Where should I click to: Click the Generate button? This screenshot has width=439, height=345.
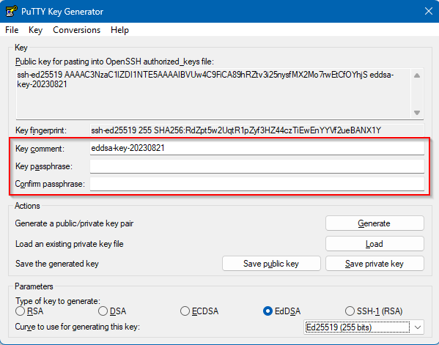[x=375, y=223]
